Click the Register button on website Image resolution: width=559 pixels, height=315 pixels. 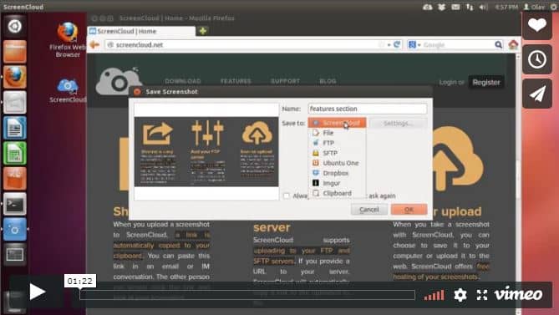[486, 83]
